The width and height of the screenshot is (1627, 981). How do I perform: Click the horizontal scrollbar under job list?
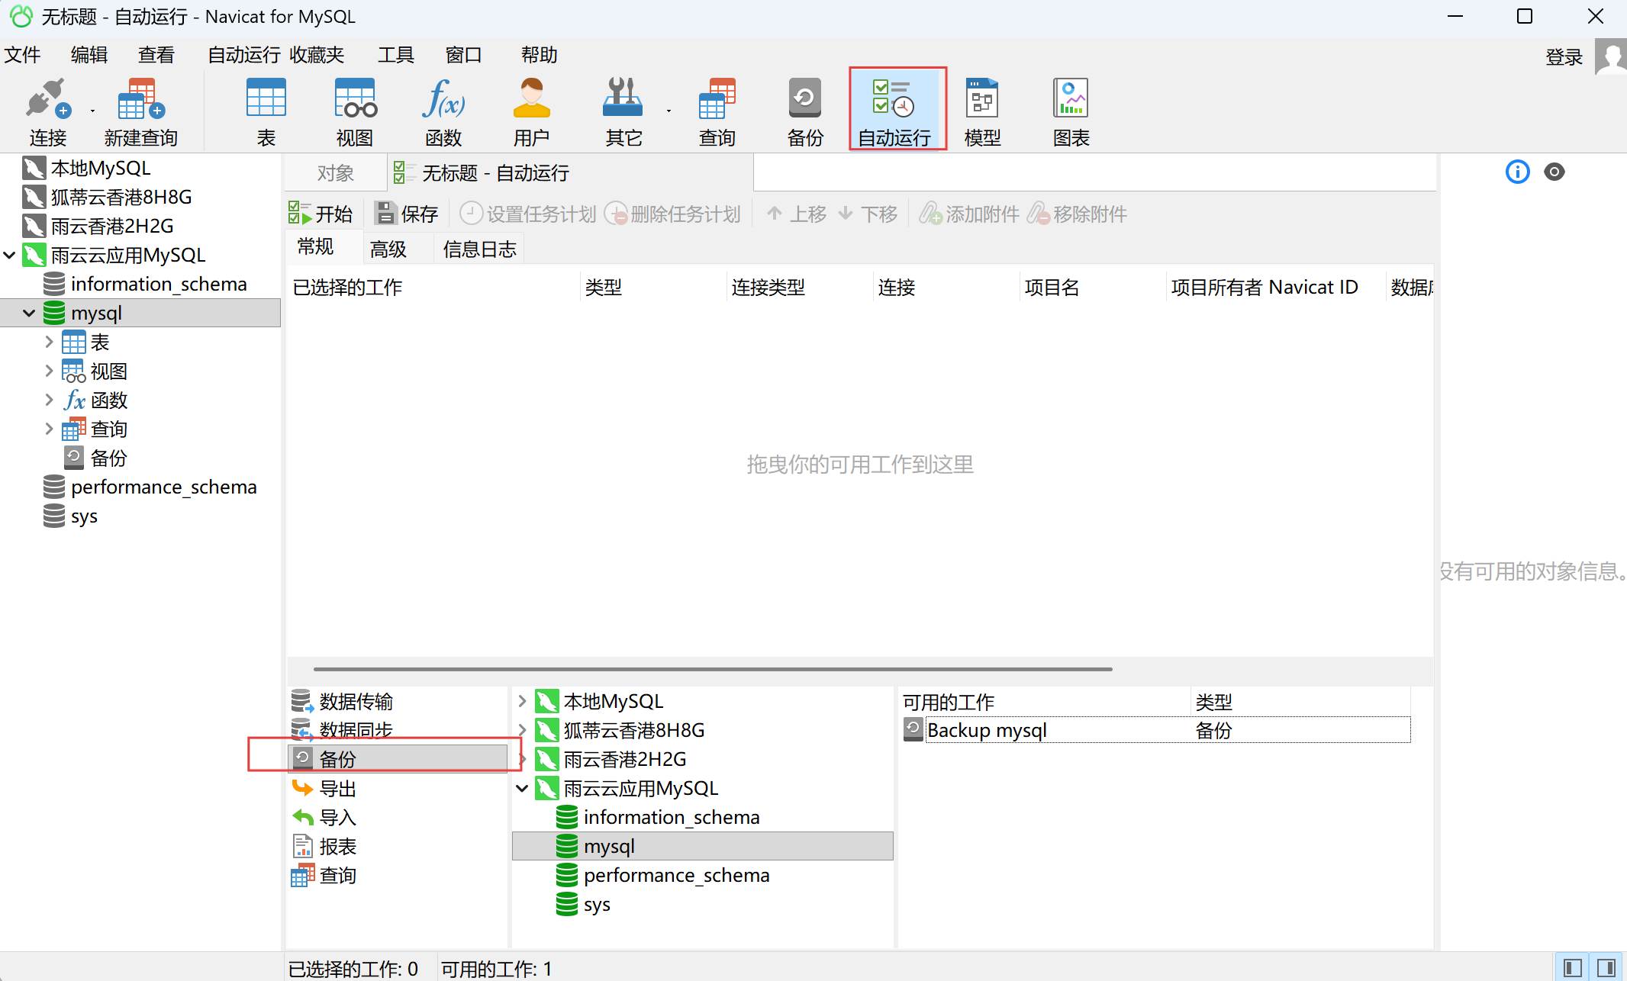[712, 669]
